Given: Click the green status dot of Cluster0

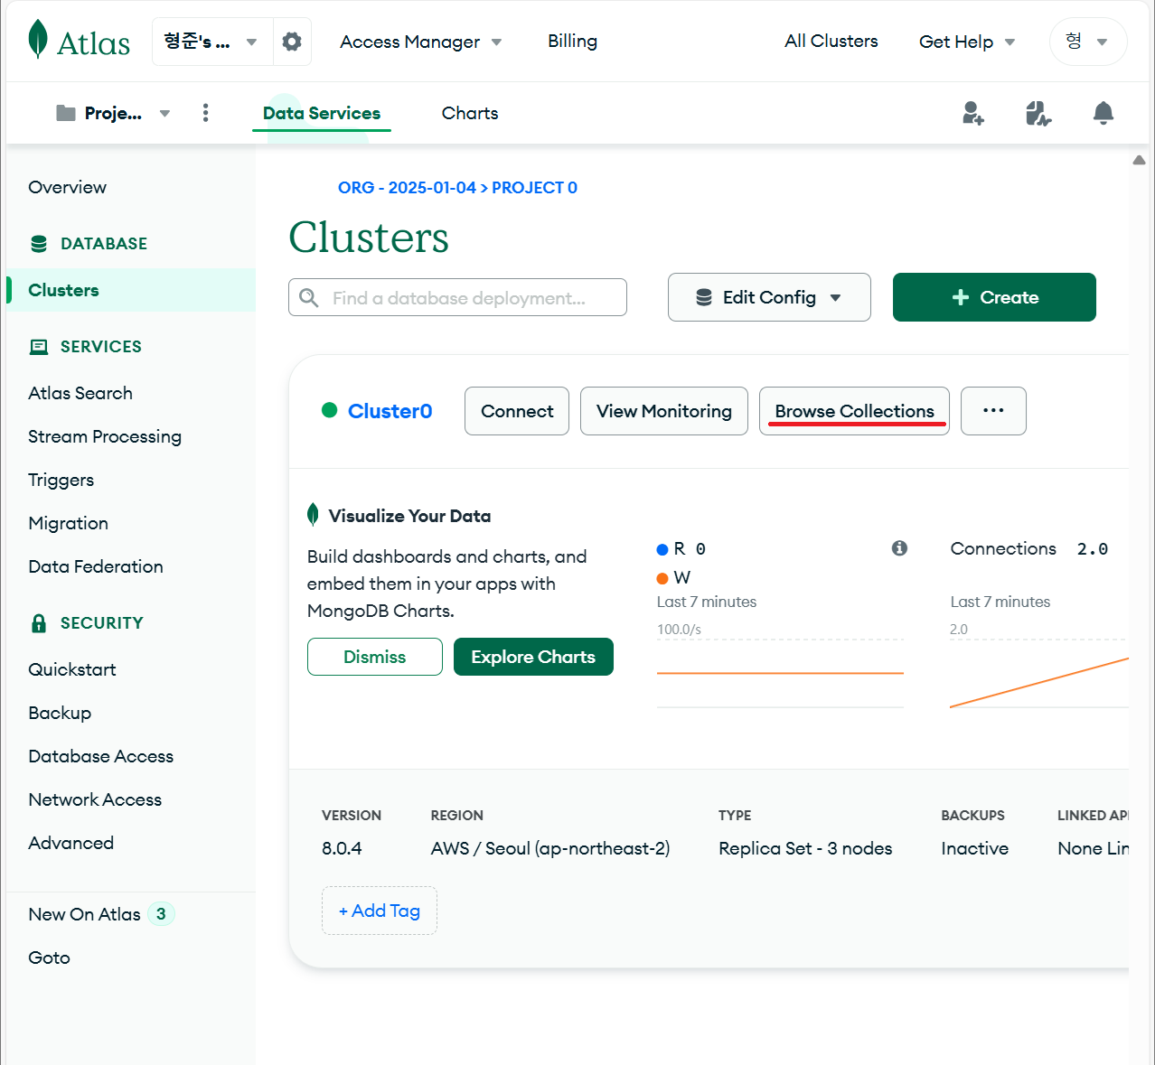Looking at the screenshot, I should coord(330,410).
